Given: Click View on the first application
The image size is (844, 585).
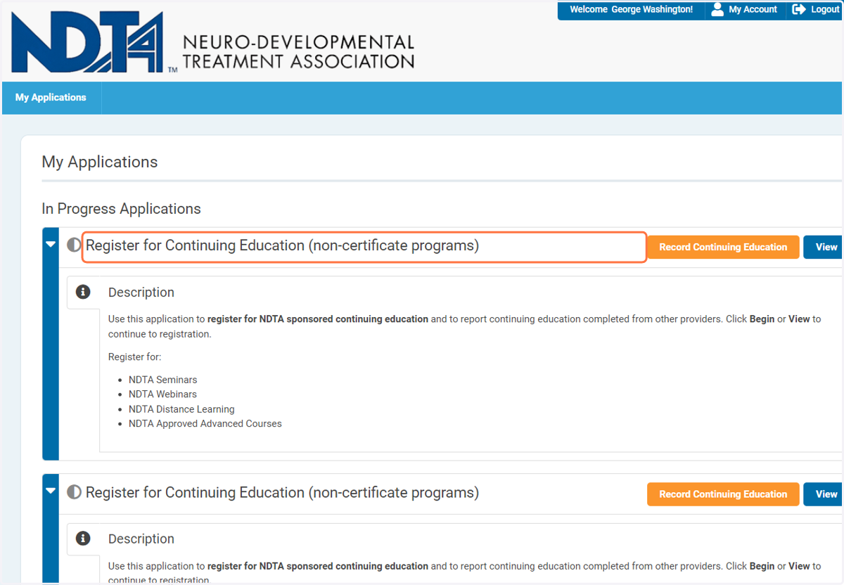Looking at the screenshot, I should pos(824,247).
